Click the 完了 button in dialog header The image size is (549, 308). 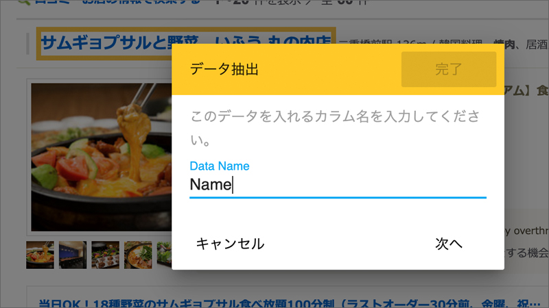point(449,69)
